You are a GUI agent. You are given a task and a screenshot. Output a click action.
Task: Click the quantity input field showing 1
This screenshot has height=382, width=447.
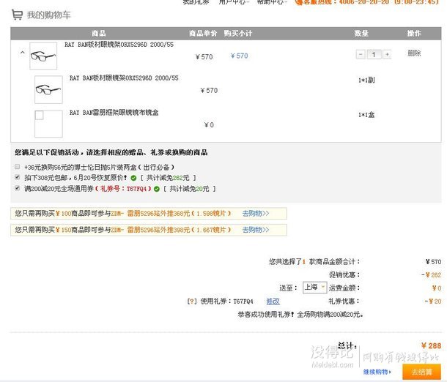374,54
